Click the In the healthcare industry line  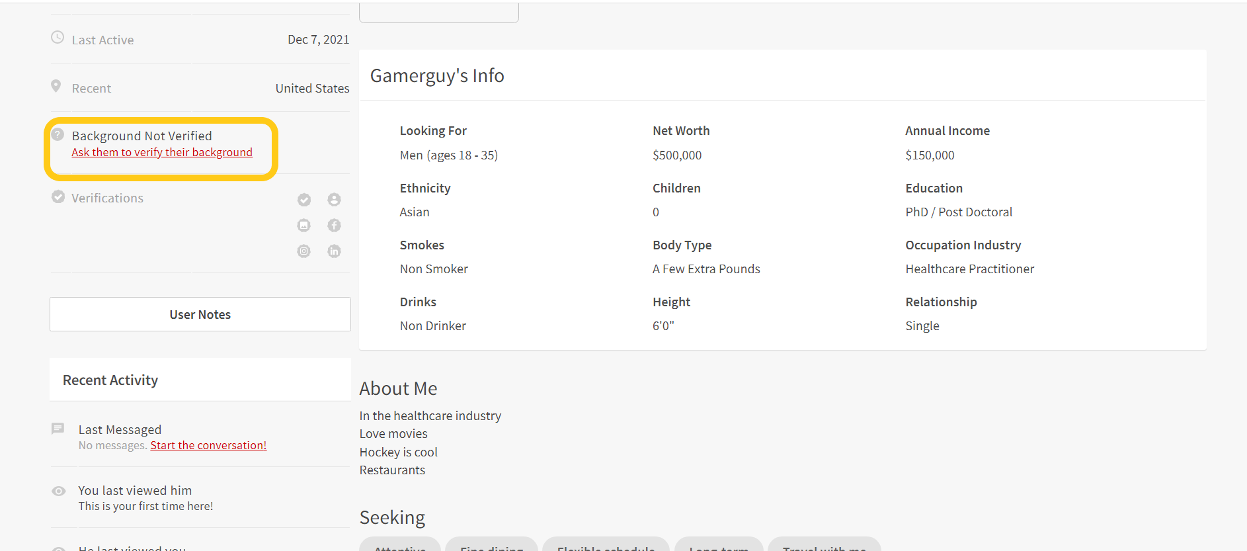(430, 415)
